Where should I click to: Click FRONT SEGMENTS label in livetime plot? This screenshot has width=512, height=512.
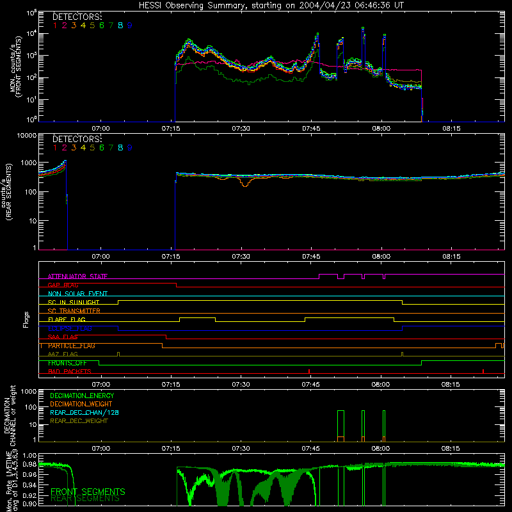(88, 492)
